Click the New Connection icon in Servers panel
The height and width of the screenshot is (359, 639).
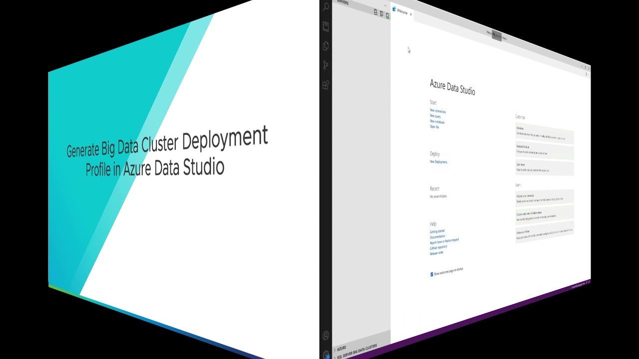[376, 12]
